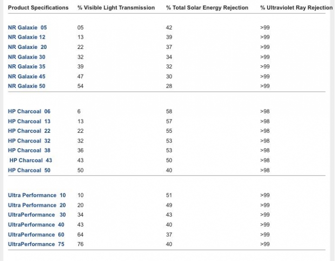Viewport: 335px width, 261px height.
Task: Click the UltraPerformance 60 link
Action: 36,235
